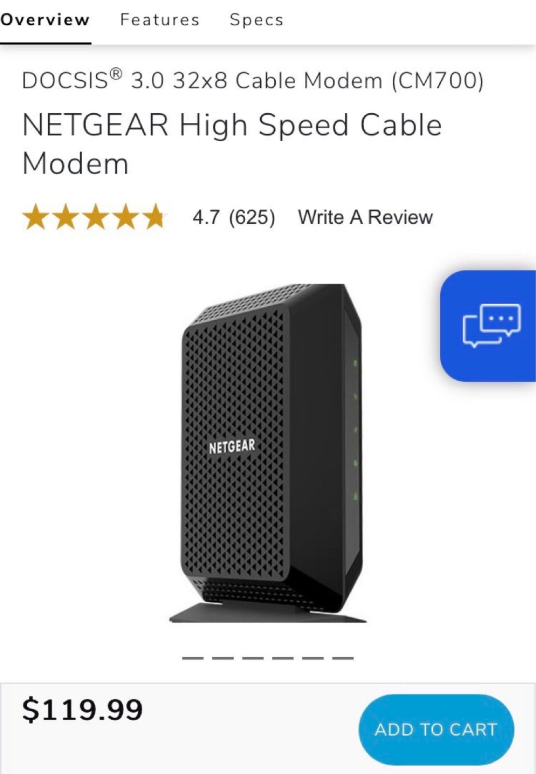This screenshot has height=774, width=536.
Task: Click the 4.7 rating score
Action: click(x=206, y=217)
